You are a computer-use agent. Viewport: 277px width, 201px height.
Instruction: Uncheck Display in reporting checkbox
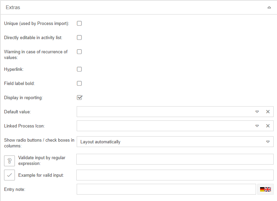coord(79,98)
